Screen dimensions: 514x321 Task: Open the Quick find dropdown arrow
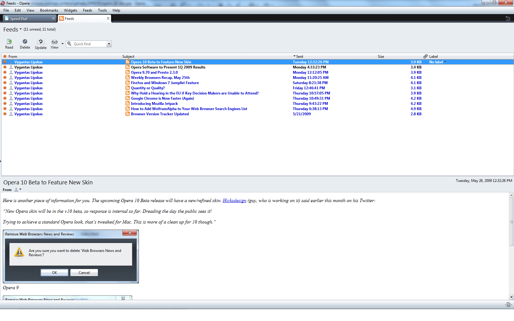click(x=109, y=44)
